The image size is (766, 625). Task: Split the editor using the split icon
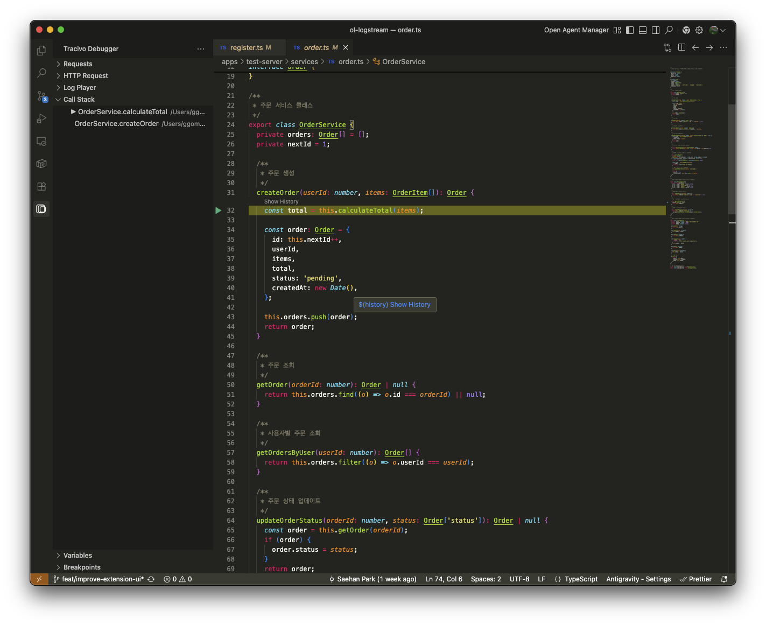pyautogui.click(x=681, y=47)
